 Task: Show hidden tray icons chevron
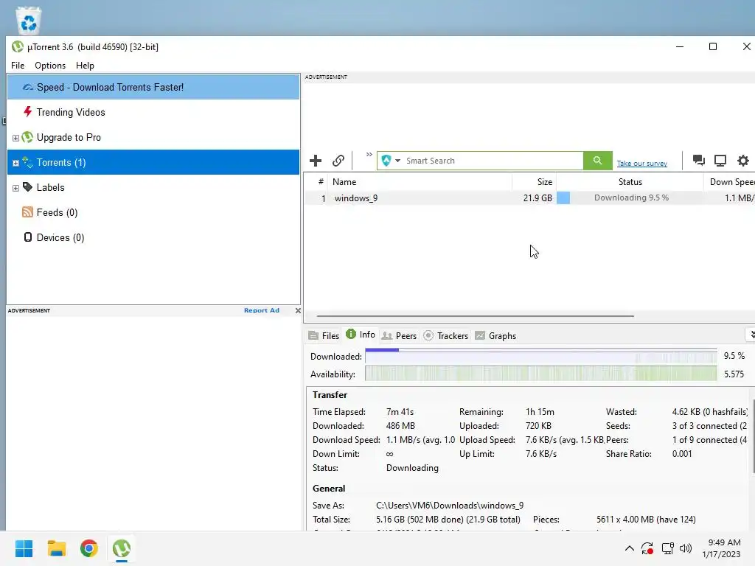630,548
